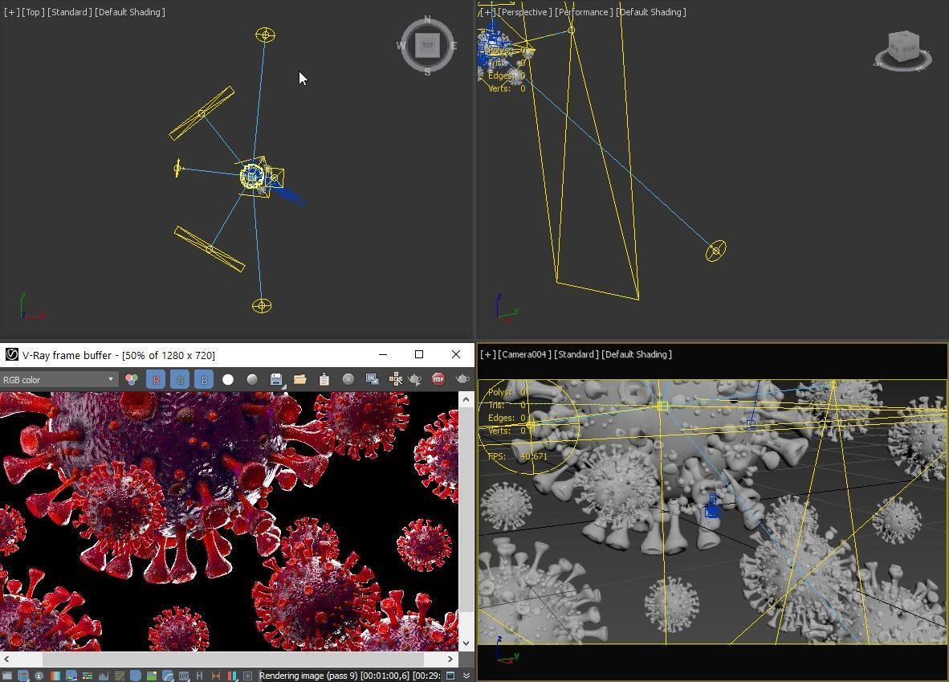The height and width of the screenshot is (682, 949).
Task: Open Perspective viewport [Default Shading] menu
Action: pyautogui.click(x=651, y=12)
